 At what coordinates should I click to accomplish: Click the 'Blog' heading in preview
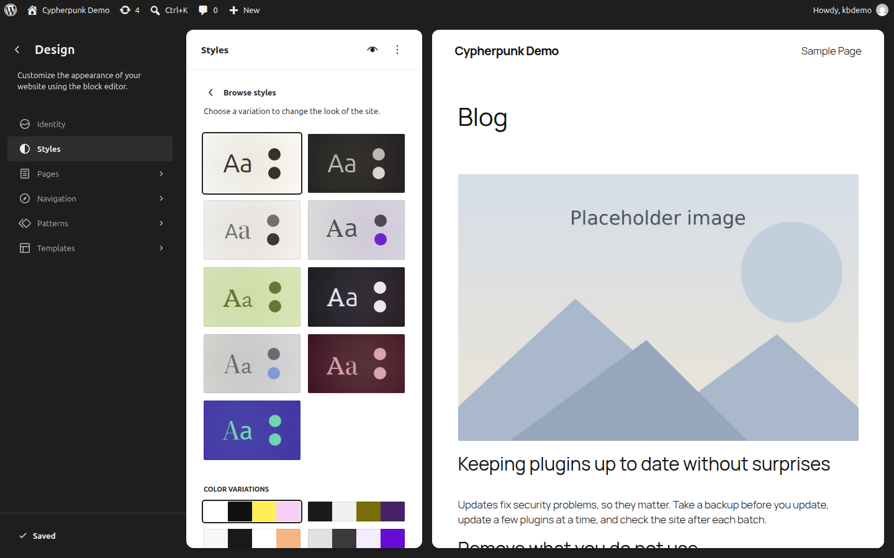click(x=482, y=117)
